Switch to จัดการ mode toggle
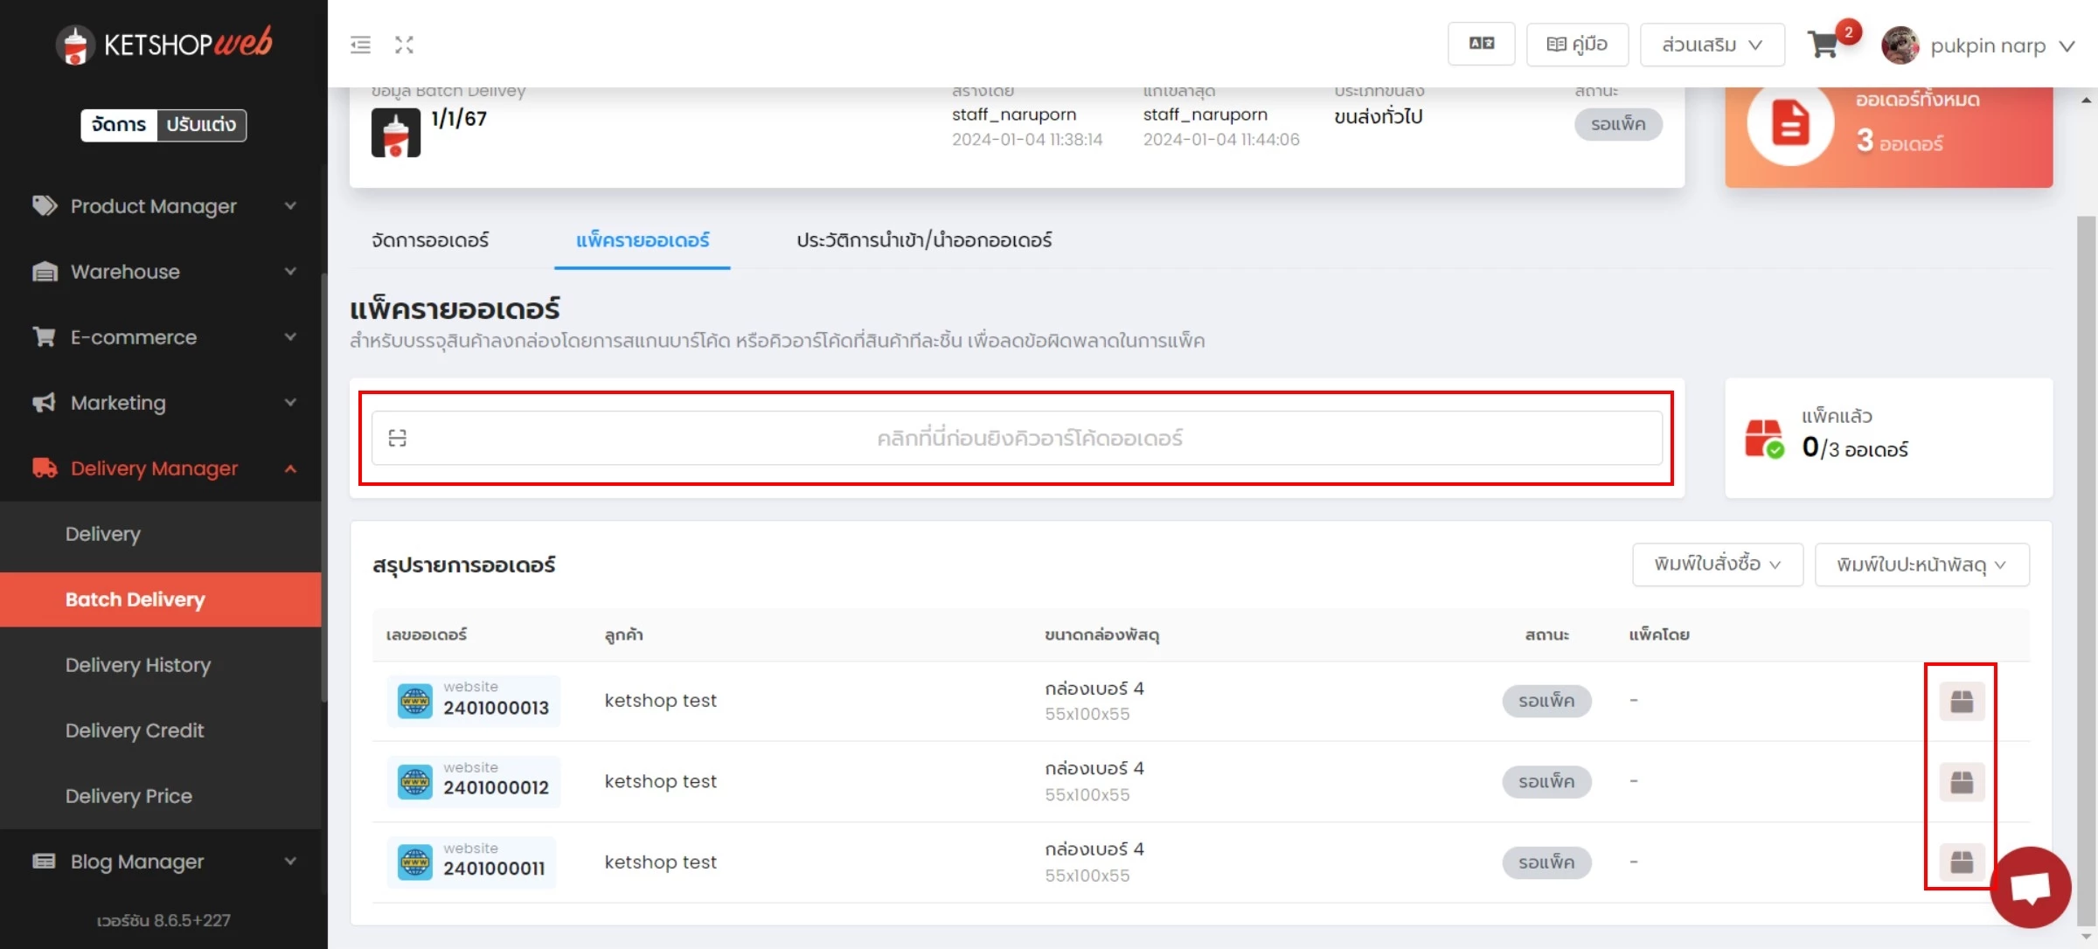This screenshot has height=949, width=2098. (119, 125)
